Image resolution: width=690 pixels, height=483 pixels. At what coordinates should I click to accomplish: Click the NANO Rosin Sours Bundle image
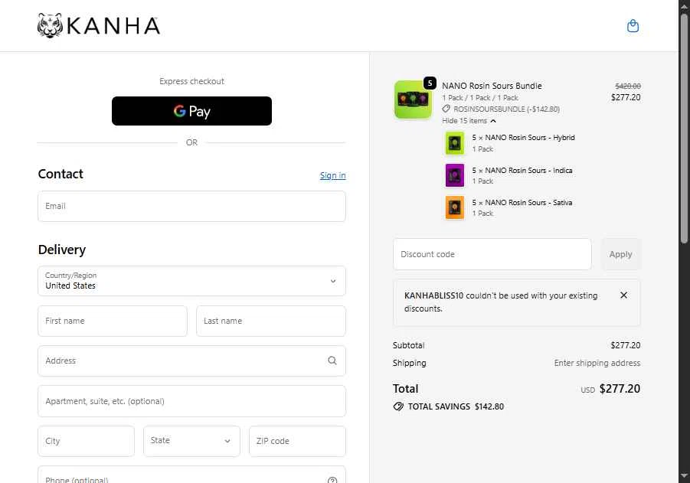click(x=413, y=100)
